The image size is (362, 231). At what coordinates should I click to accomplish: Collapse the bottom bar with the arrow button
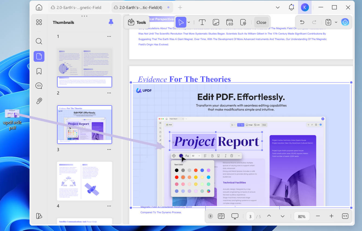coord(211,216)
